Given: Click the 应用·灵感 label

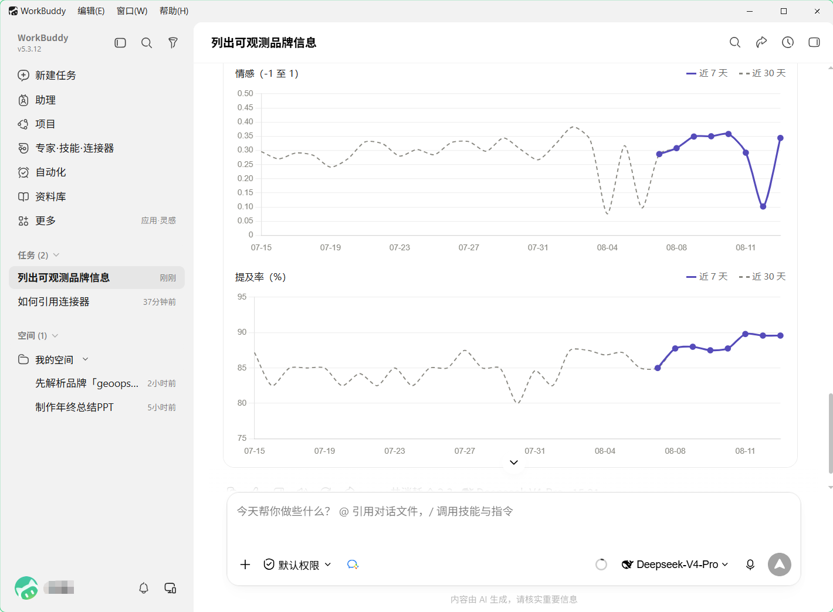Looking at the screenshot, I should coord(158,220).
